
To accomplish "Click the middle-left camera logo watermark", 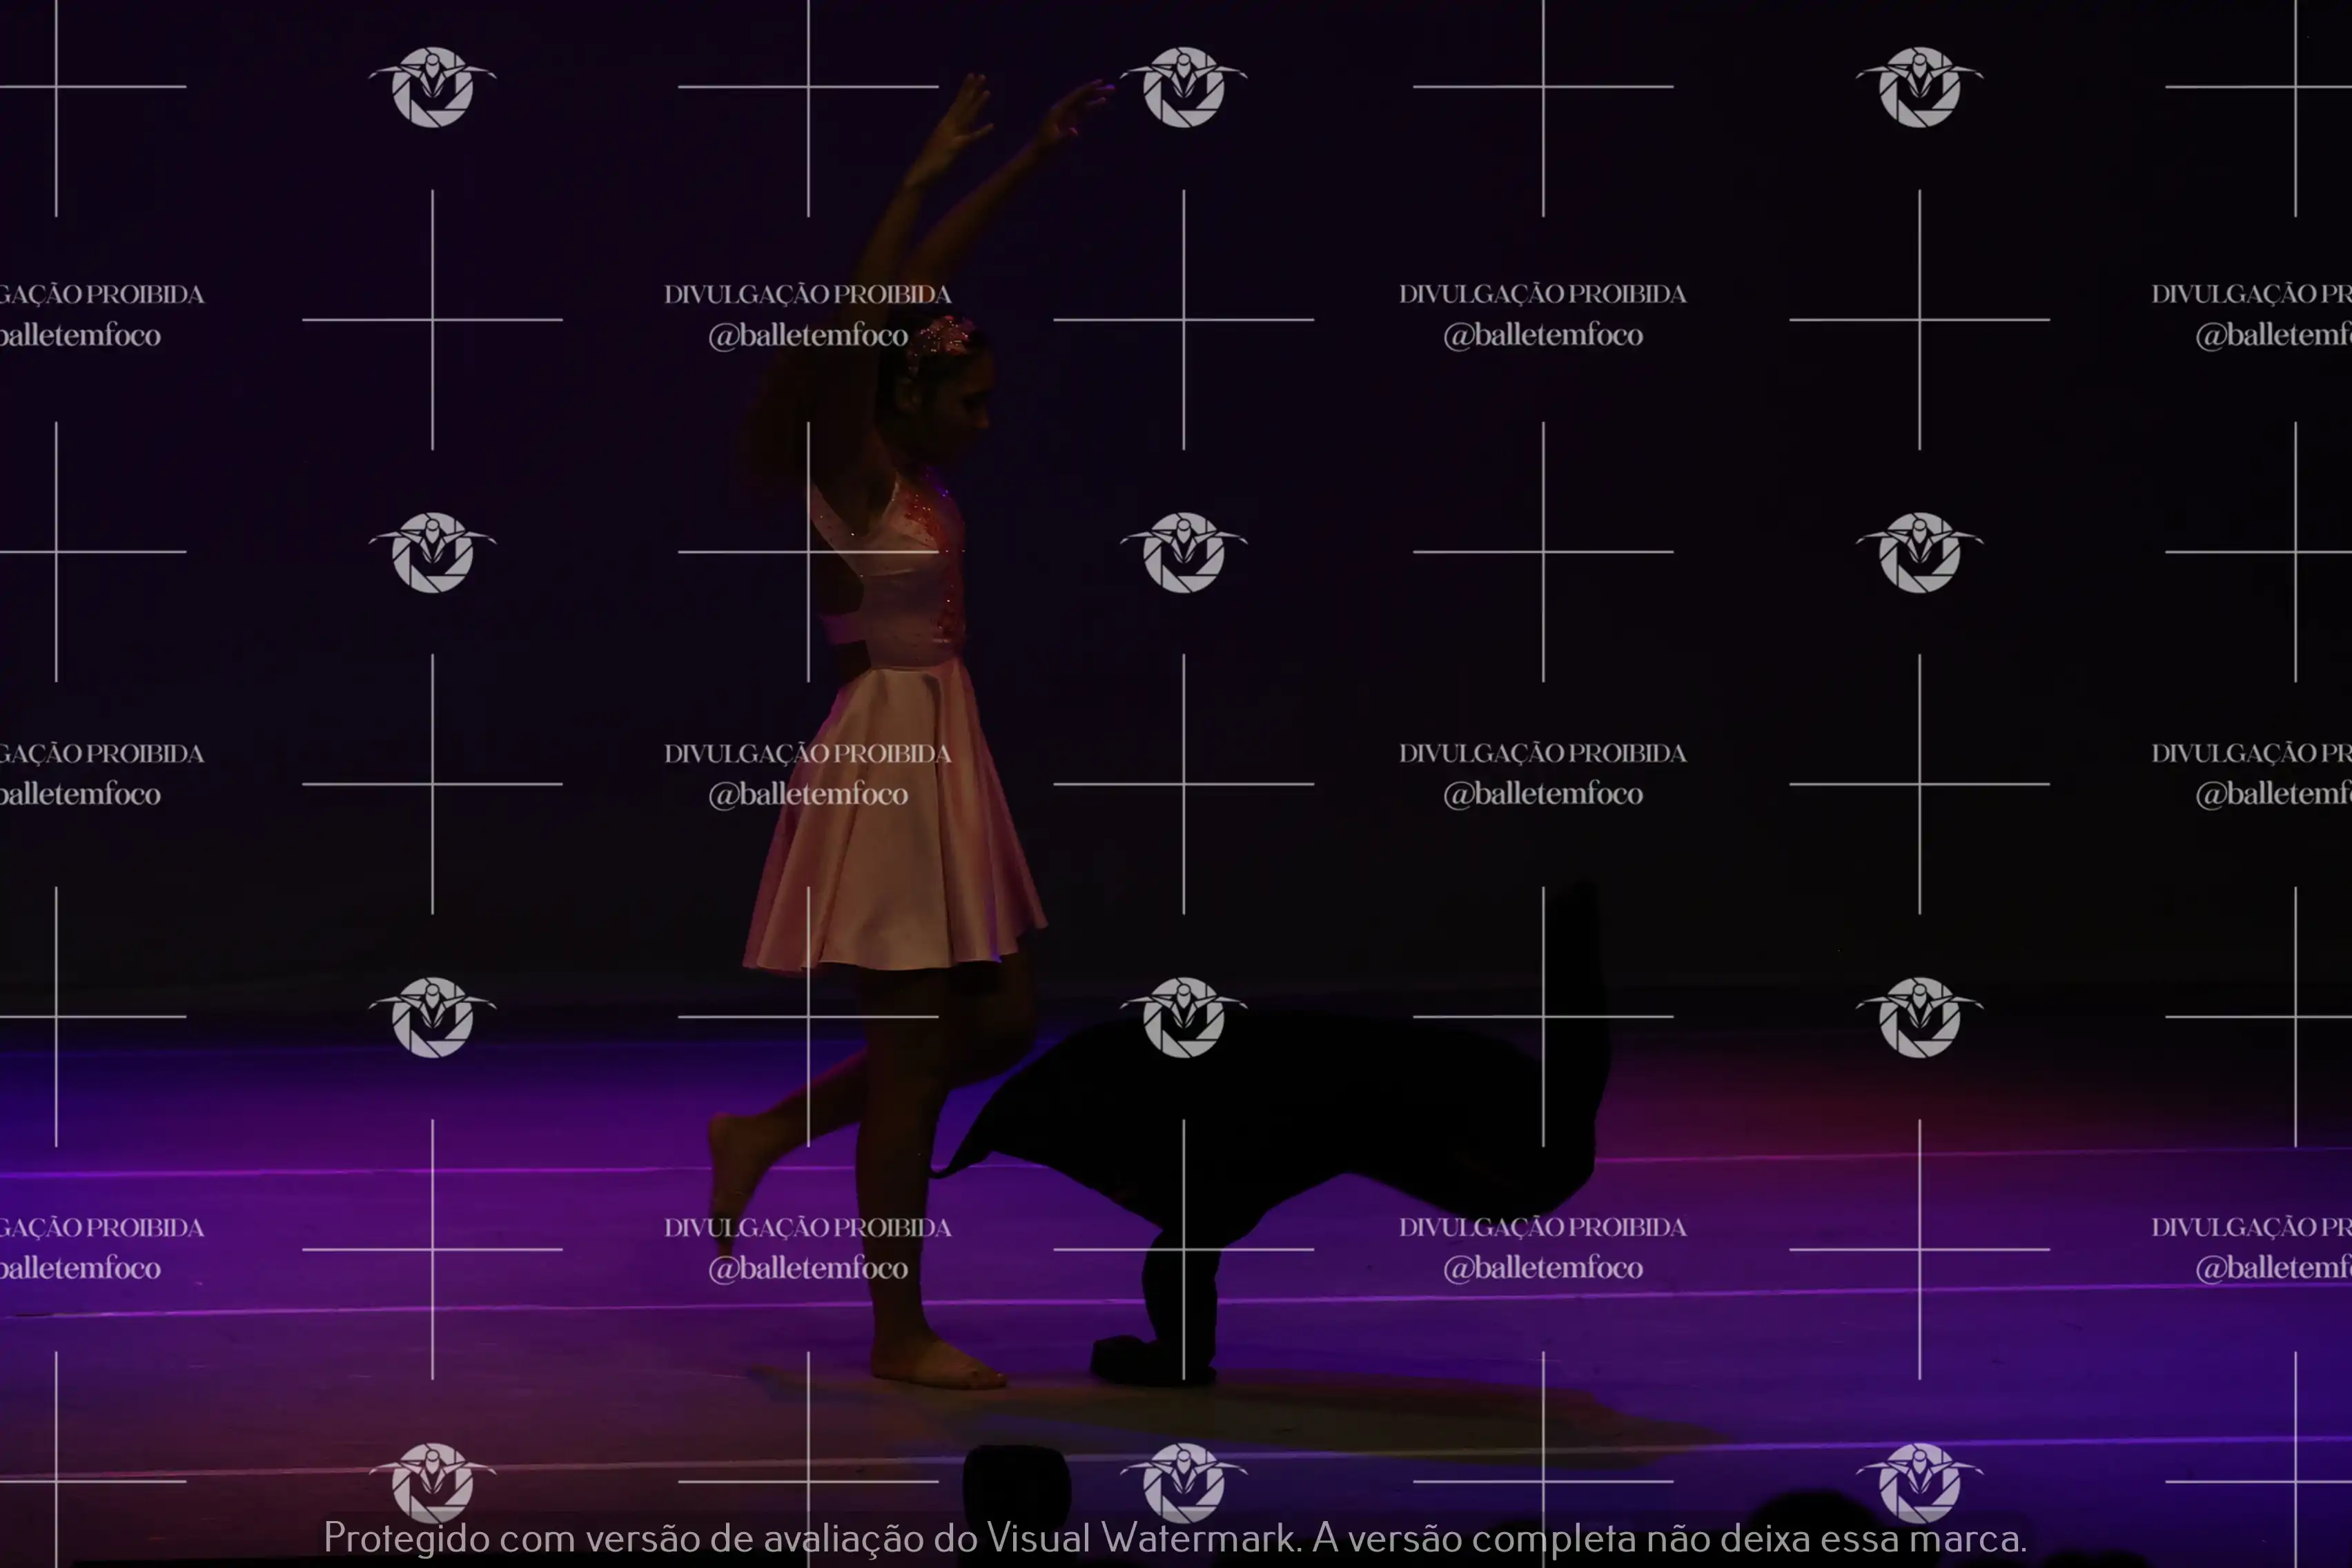I will tap(432, 552).
